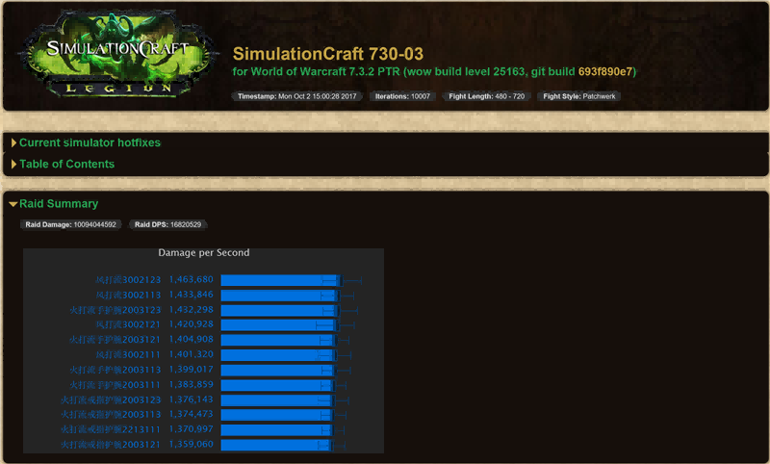Collapse the Raid Summary arrow
This screenshot has height=464, width=770.
point(13,204)
